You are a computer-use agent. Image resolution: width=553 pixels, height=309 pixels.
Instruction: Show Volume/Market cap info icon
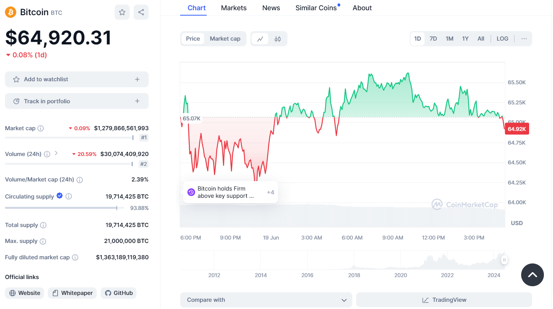coord(80,180)
